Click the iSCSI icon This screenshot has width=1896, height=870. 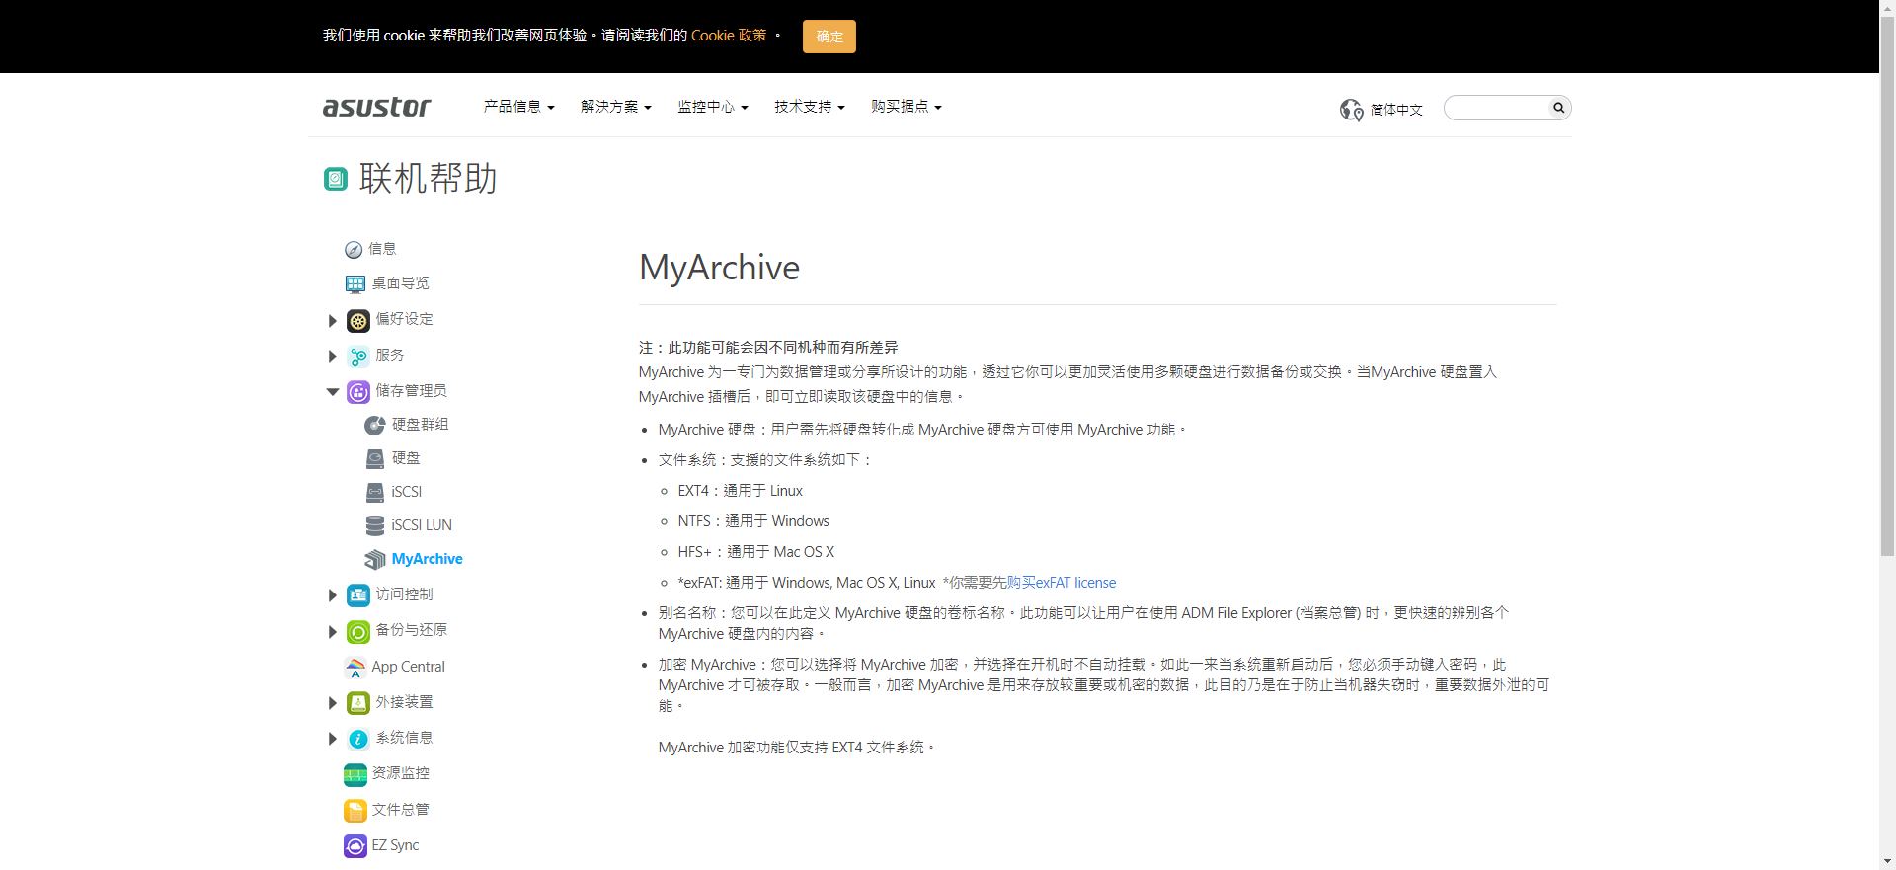pyautogui.click(x=375, y=493)
